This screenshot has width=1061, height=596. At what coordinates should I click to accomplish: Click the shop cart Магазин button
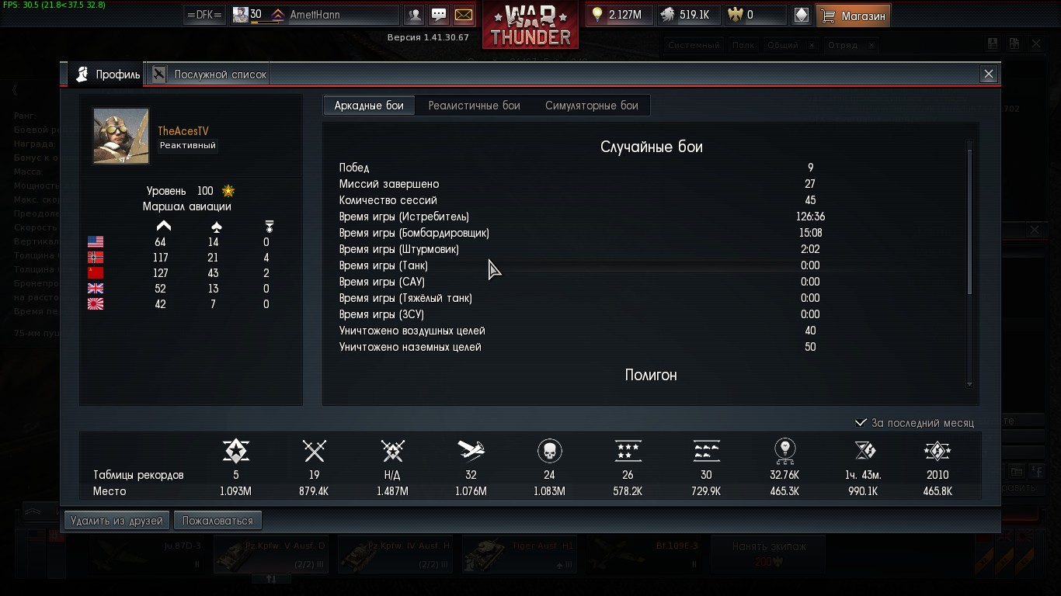[x=853, y=15]
